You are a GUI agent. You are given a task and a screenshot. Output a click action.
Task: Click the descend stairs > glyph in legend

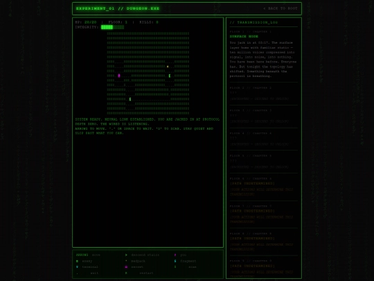[x=126, y=255]
